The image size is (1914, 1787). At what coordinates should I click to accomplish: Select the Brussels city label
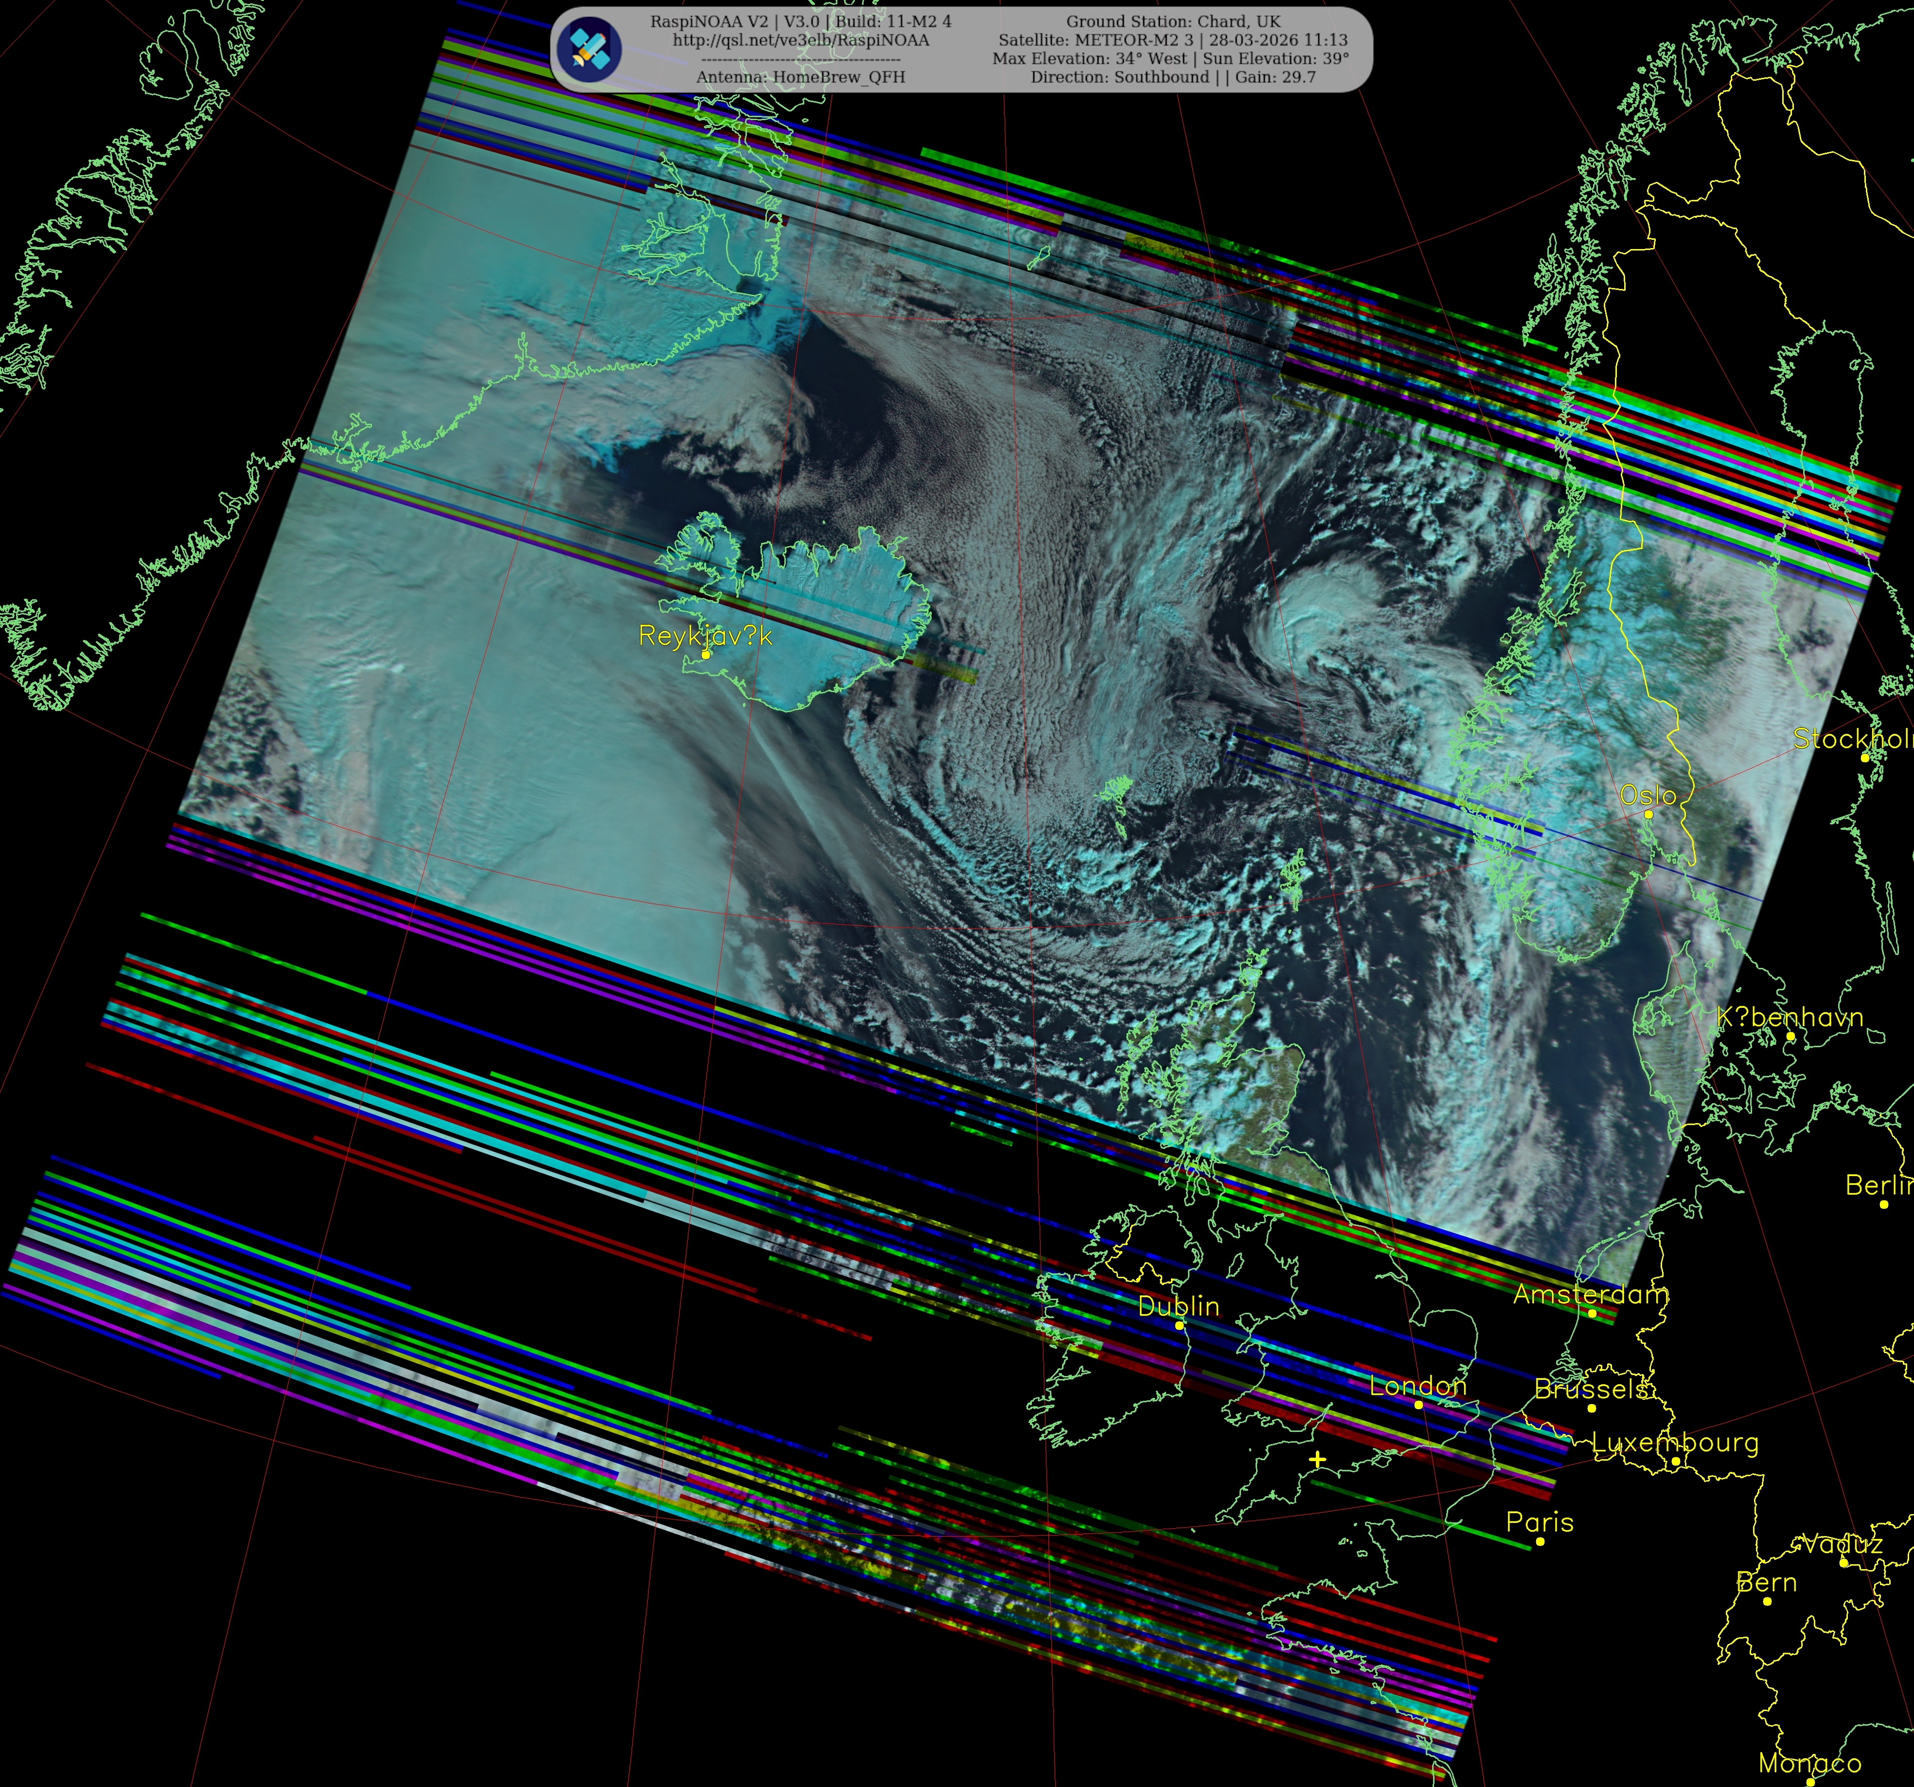point(1592,1388)
